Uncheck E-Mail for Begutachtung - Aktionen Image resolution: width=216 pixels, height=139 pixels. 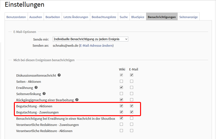[132, 106]
